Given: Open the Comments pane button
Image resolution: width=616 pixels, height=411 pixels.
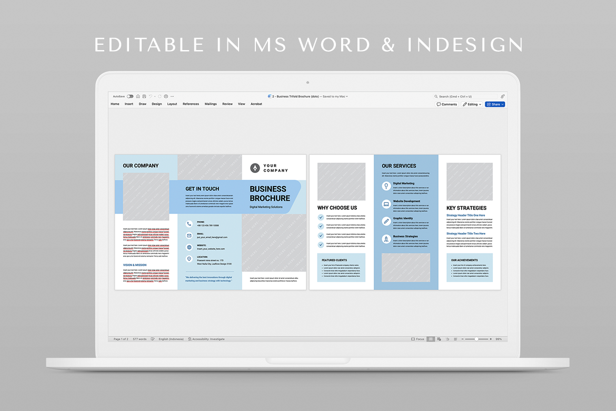Looking at the screenshot, I should 447,104.
